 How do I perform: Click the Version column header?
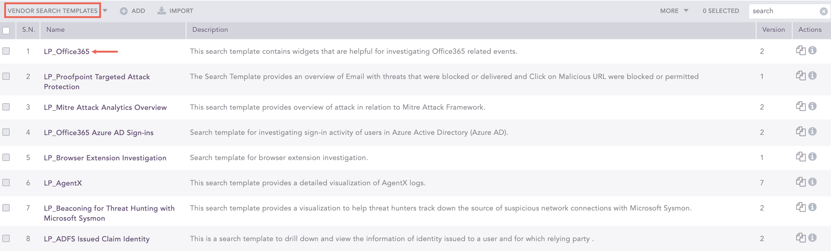pos(774,29)
